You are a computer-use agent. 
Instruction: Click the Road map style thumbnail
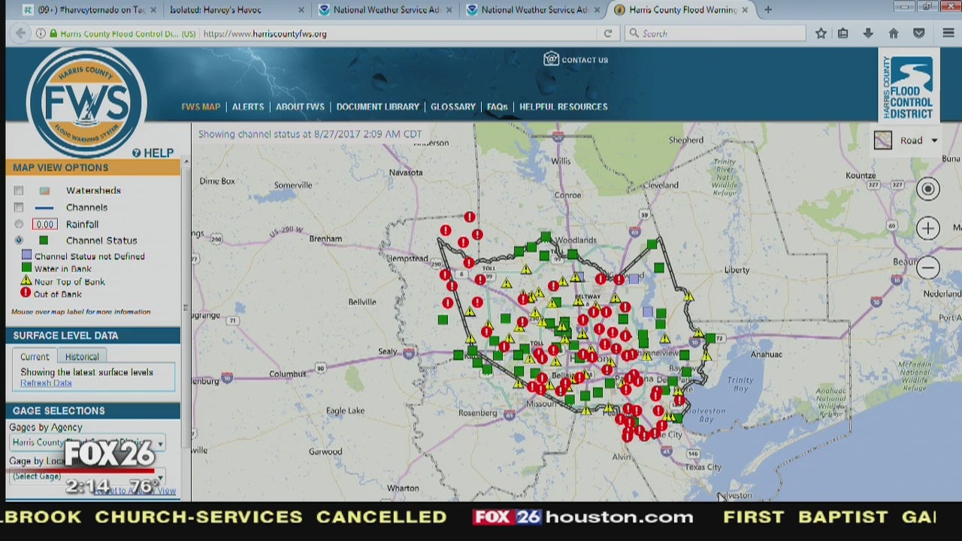[883, 141]
